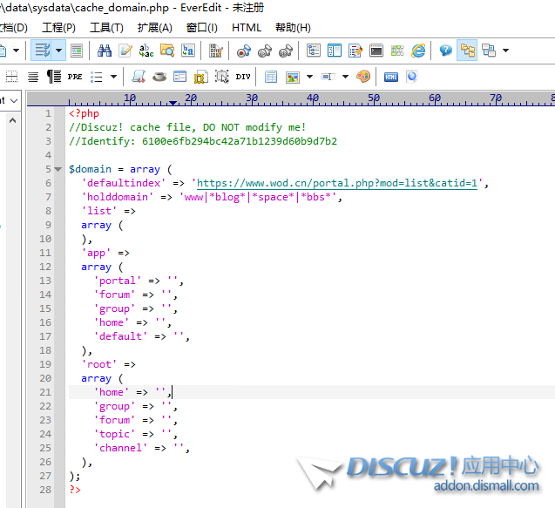Click the bulleted list icon
This screenshot has width=555, height=508.
click(x=96, y=77)
